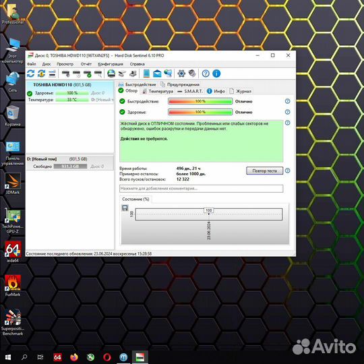This screenshot has height=364, width=364.
Task: Click the left panel Здоровье 100 % bar
Action: pyautogui.click(x=72, y=93)
